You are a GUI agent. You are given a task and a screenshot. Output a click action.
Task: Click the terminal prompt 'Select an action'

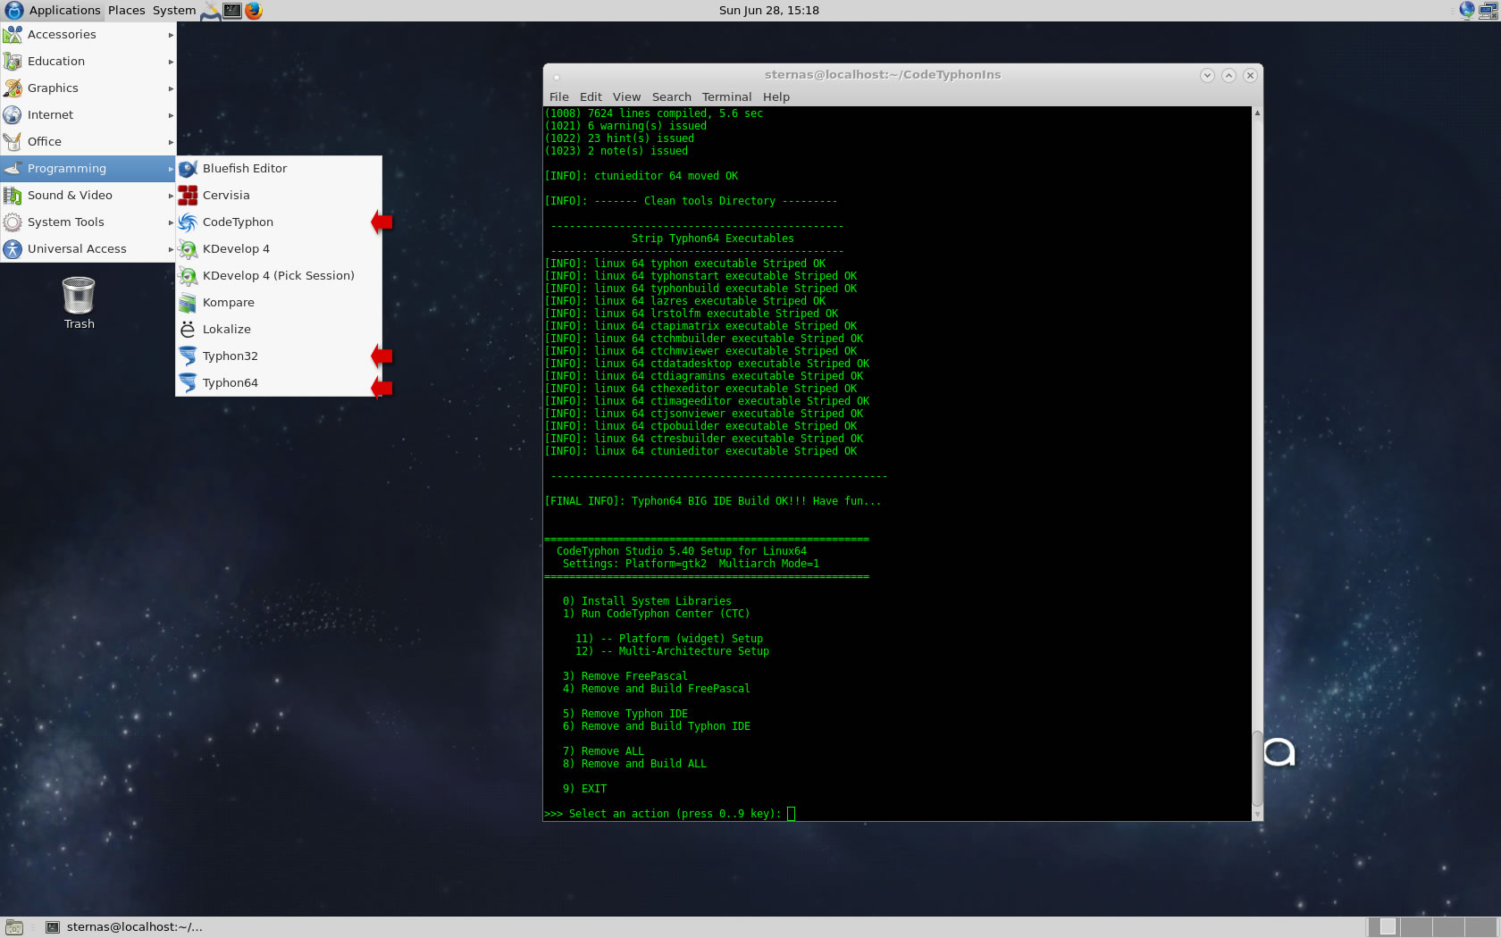(662, 814)
